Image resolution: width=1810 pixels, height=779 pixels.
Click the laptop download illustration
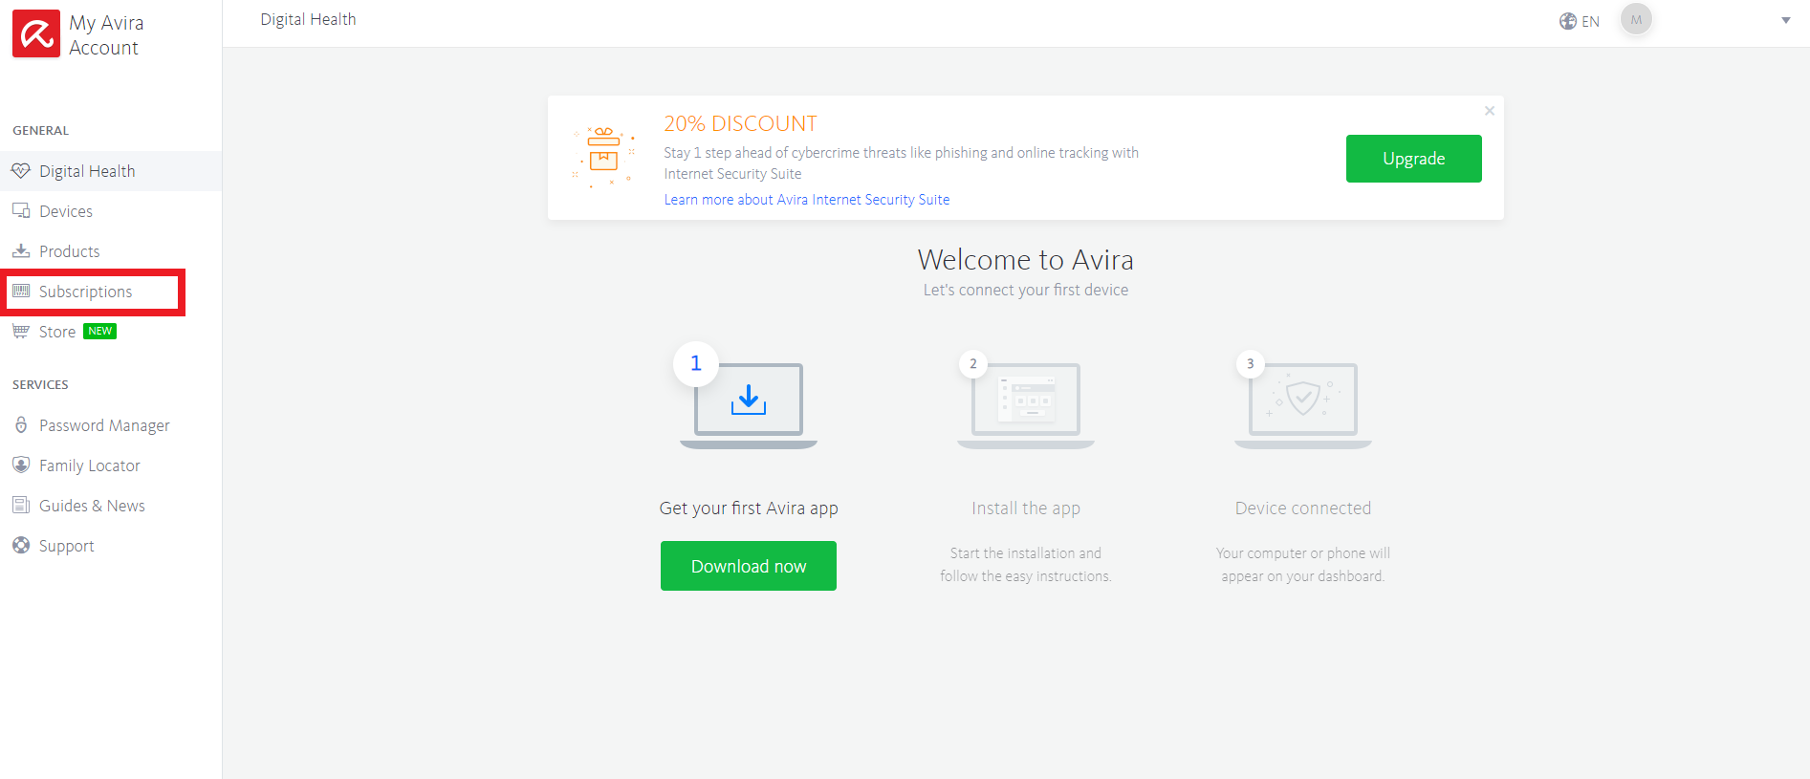coord(749,405)
